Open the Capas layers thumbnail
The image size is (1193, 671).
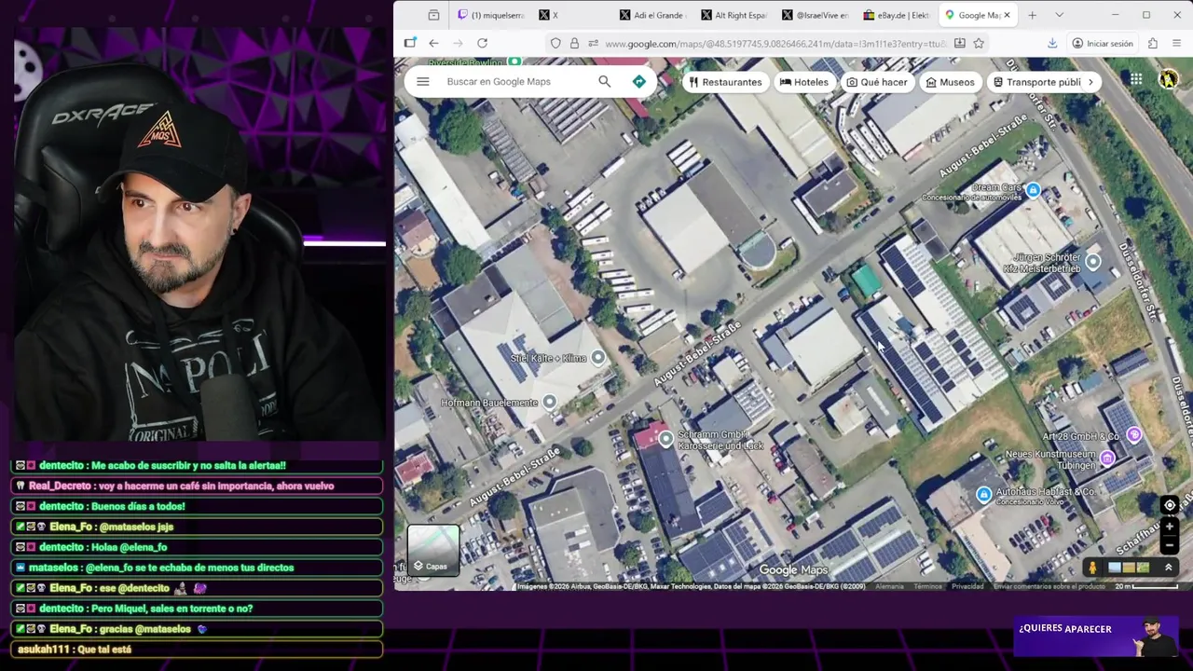coord(432,550)
